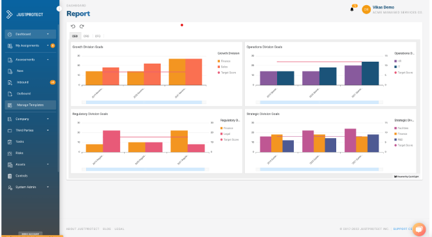
Task: Open the chat support bubble
Action: pos(419,229)
